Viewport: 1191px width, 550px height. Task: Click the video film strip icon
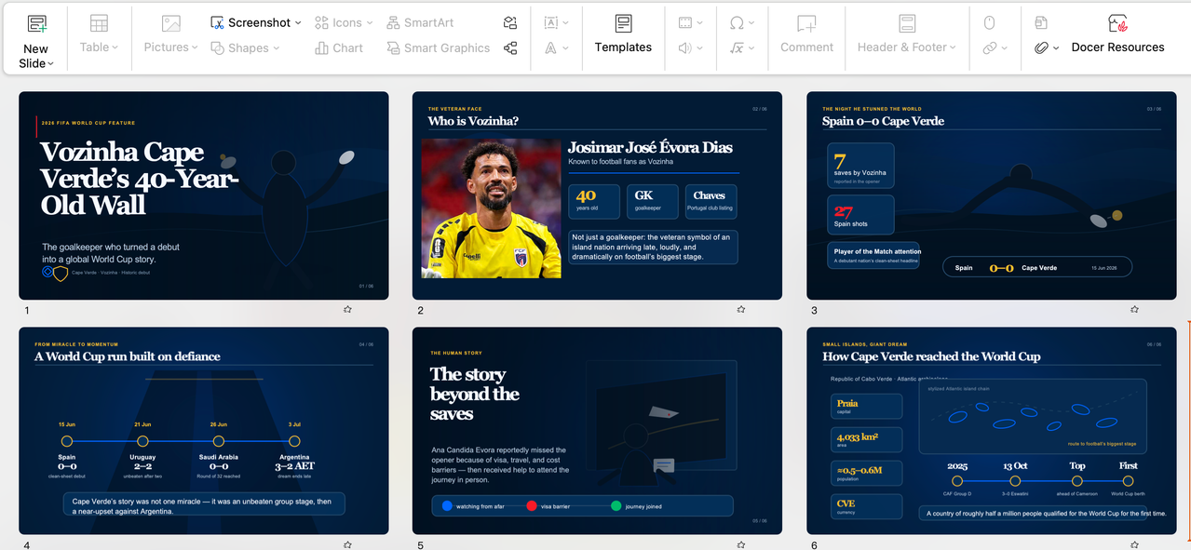pos(685,22)
